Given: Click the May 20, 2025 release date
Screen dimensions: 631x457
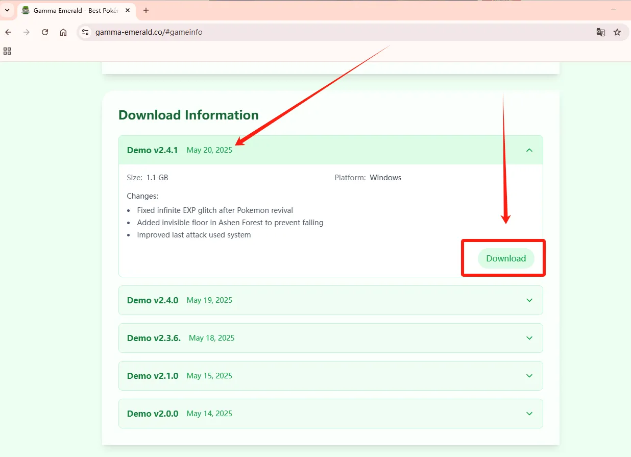Looking at the screenshot, I should [x=209, y=150].
